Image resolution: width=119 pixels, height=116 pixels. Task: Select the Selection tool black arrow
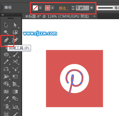coord(6,25)
